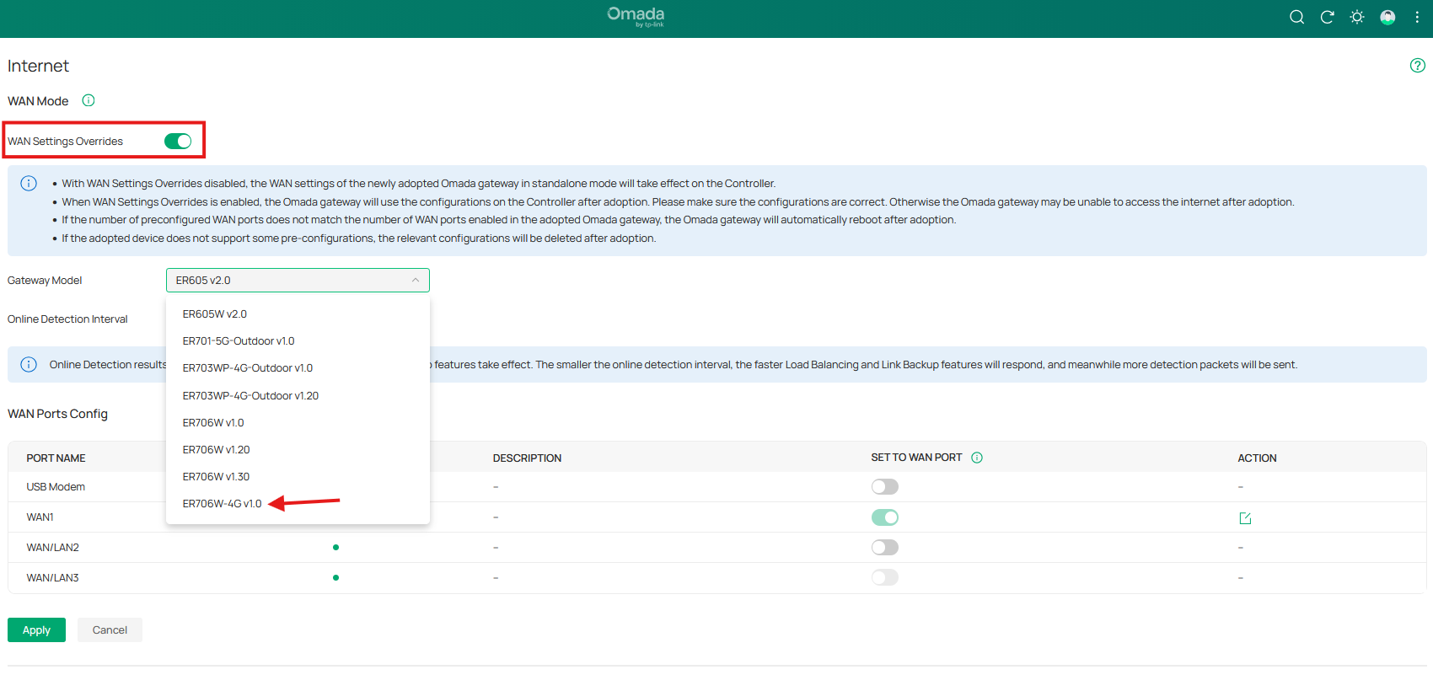Click the edit icon for WAN1 row
This screenshot has width=1433, height=675.
pyautogui.click(x=1245, y=517)
